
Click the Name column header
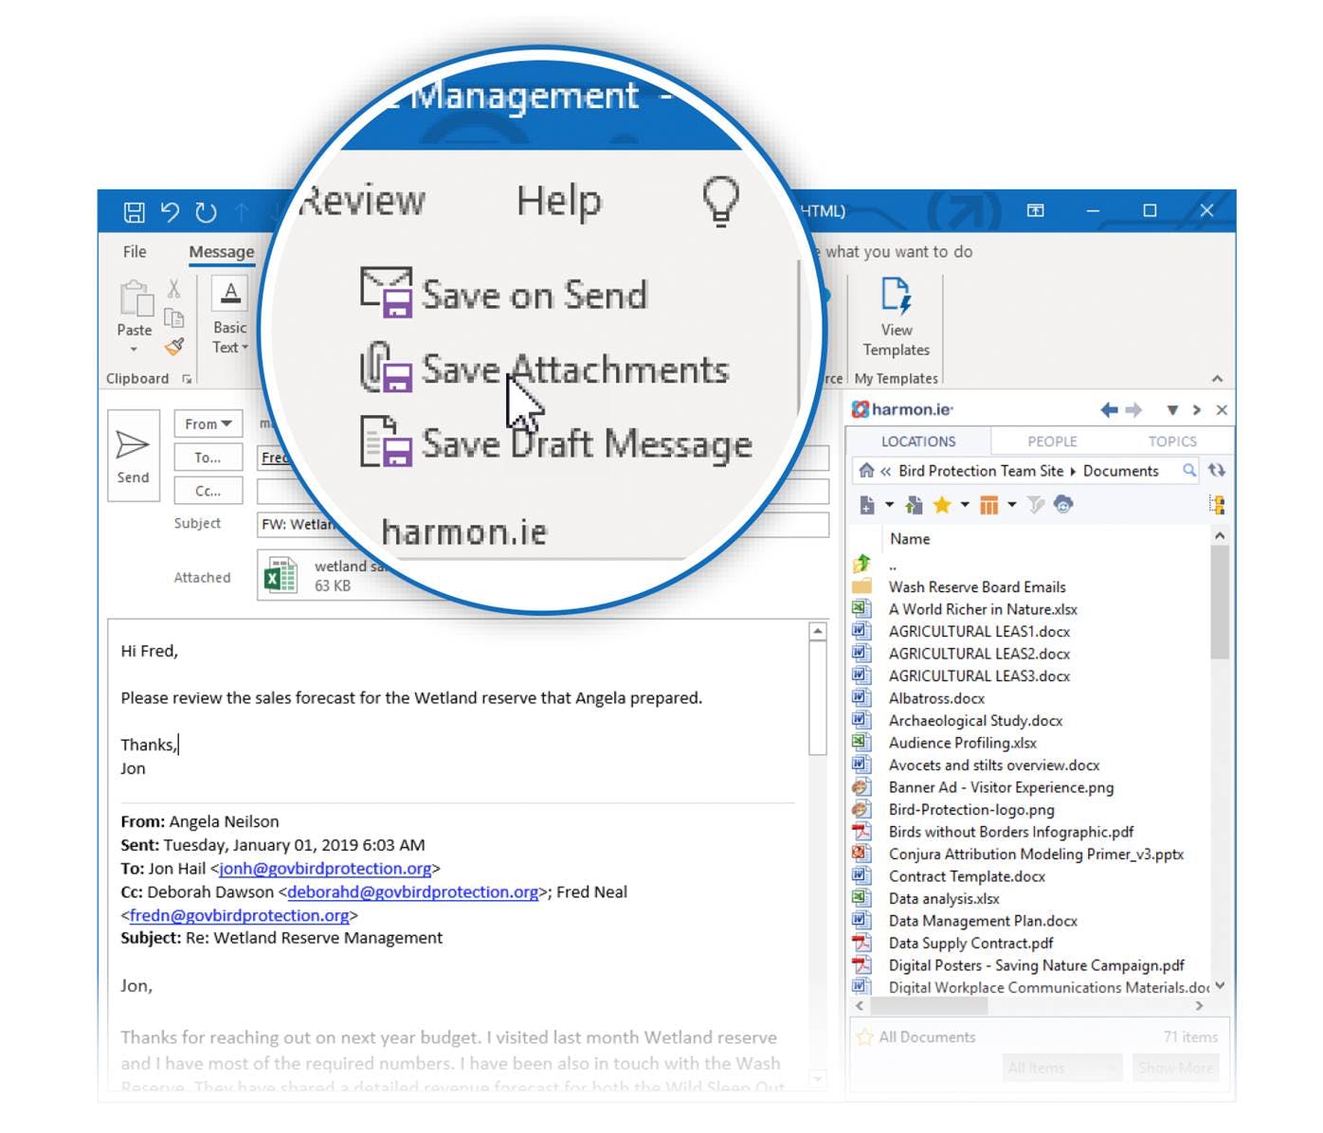[x=910, y=539]
